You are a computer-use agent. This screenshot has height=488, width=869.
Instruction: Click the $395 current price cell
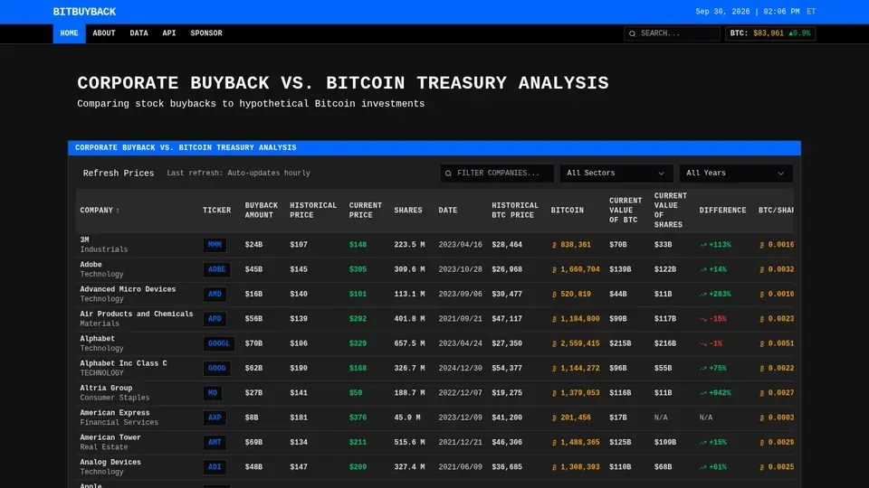click(358, 269)
